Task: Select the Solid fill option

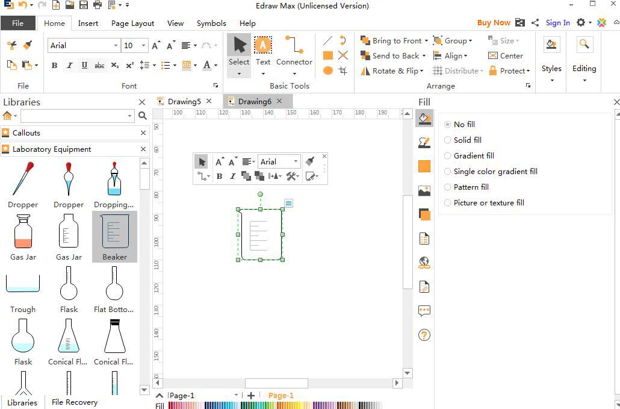Action: pos(463,140)
